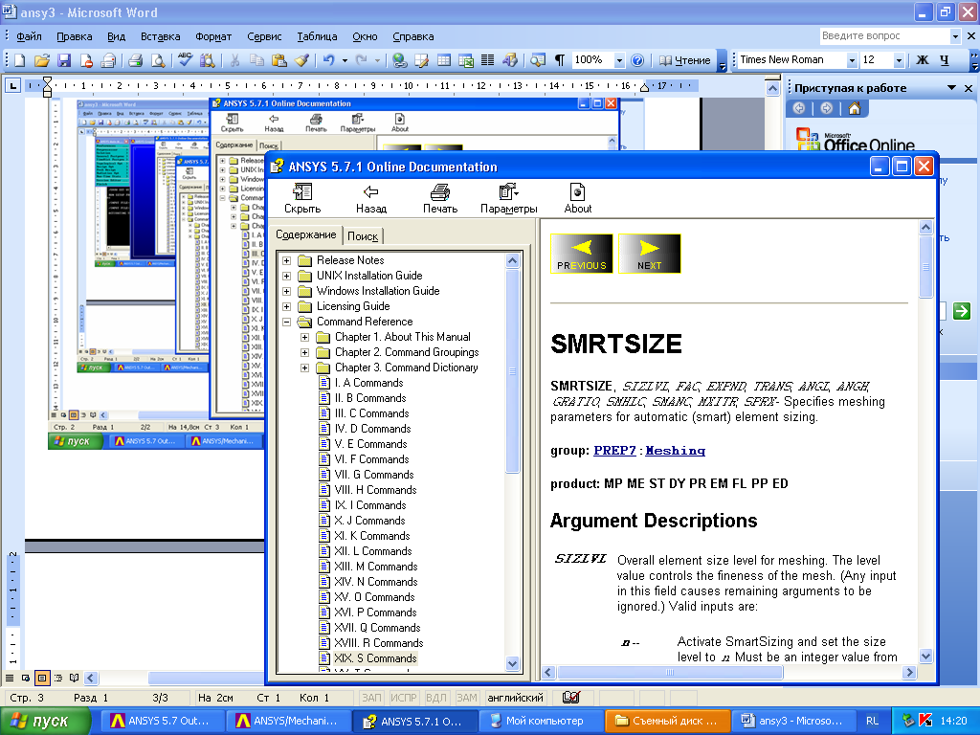The height and width of the screenshot is (735, 980).
Task: Click the NEXT navigation button
Action: pos(650,253)
